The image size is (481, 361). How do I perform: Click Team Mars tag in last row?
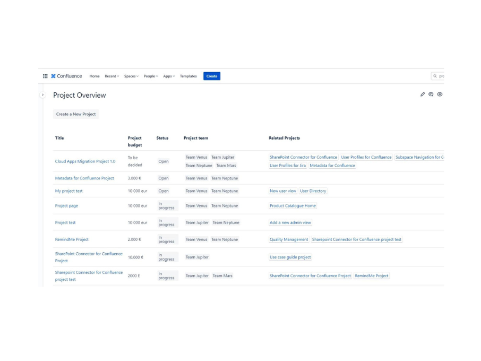point(222,276)
